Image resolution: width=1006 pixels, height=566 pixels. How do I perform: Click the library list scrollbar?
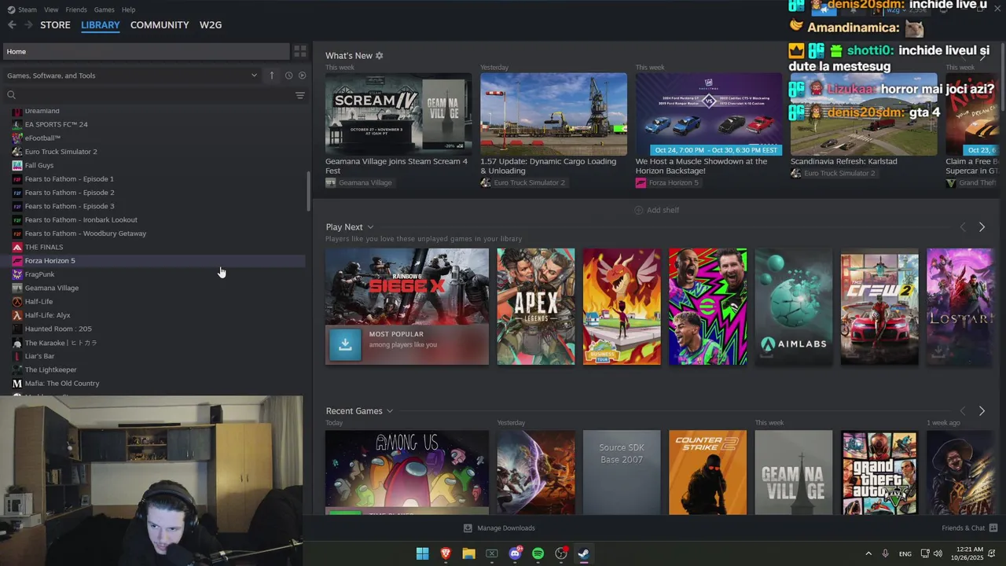[308, 190]
